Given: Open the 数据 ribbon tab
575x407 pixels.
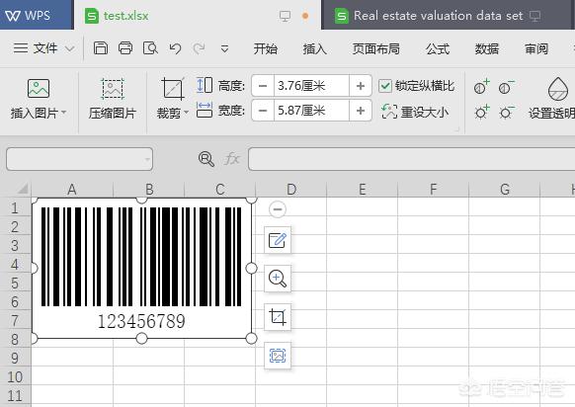Looking at the screenshot, I should pyautogui.click(x=487, y=48).
